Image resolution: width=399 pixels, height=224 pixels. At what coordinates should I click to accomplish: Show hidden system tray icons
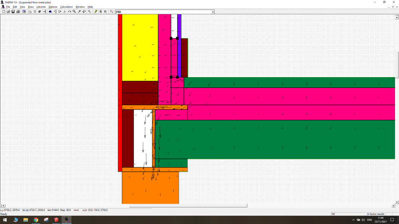coord(353,220)
